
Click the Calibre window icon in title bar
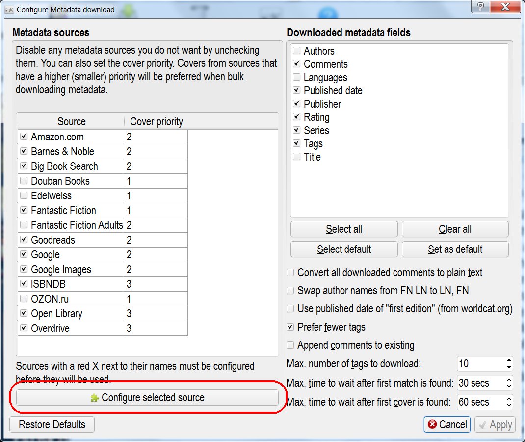[x=9, y=10]
